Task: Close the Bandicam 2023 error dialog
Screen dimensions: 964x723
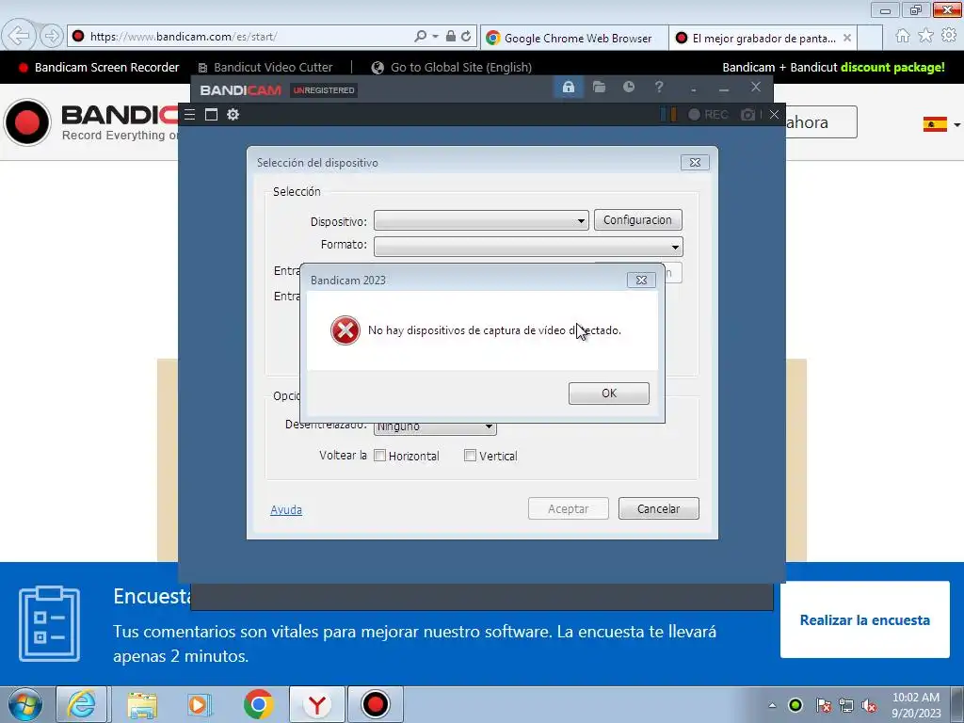Action: (641, 280)
